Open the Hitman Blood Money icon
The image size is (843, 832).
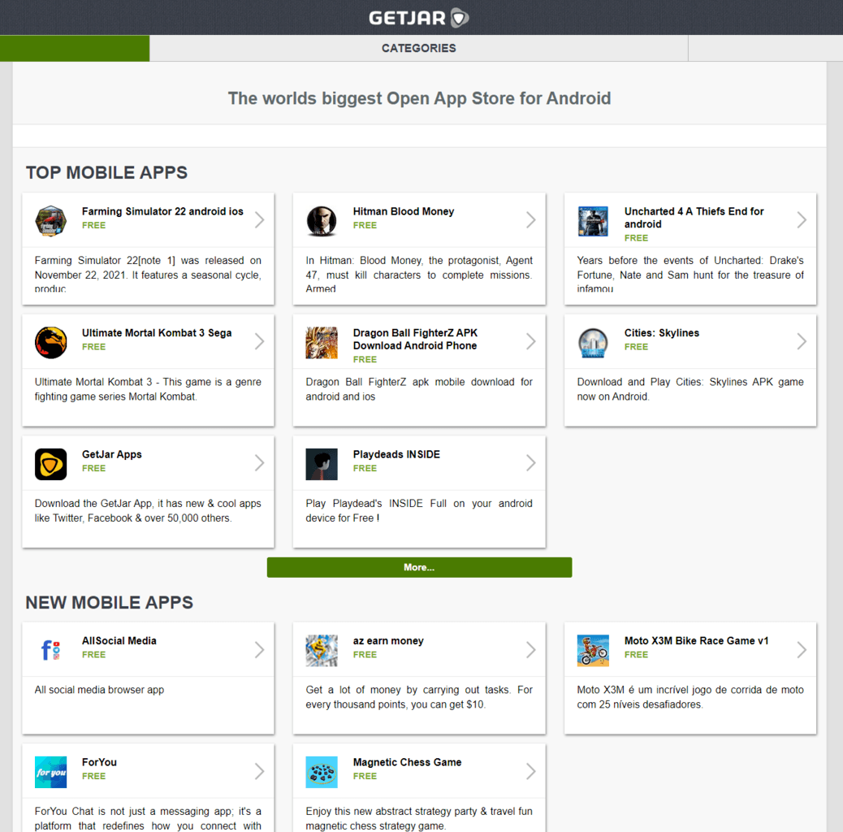[322, 221]
